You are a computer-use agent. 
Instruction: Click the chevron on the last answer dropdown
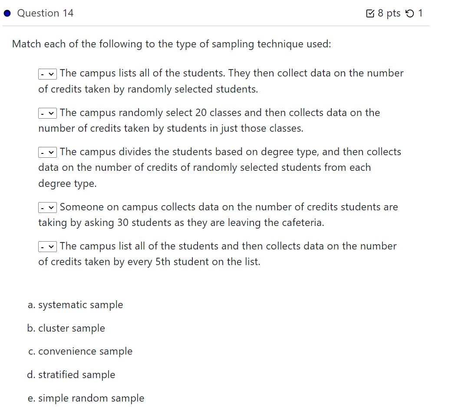pos(51,246)
